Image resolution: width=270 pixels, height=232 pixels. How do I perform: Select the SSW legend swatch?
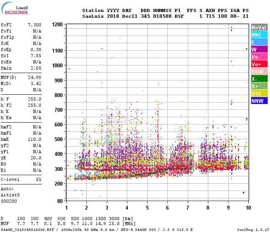259,72
